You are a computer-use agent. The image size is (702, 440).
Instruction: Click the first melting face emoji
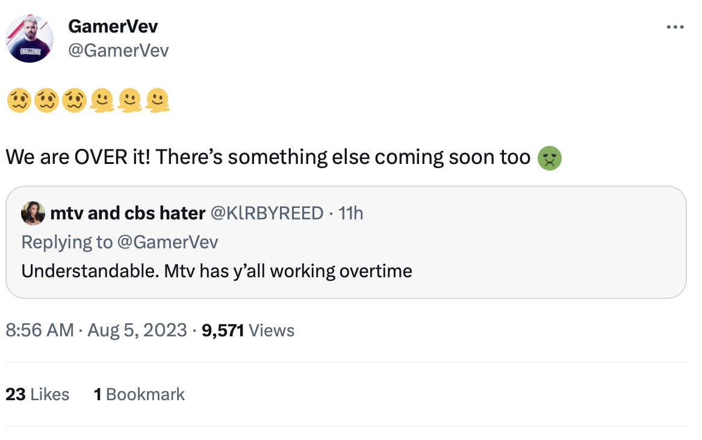pos(102,101)
